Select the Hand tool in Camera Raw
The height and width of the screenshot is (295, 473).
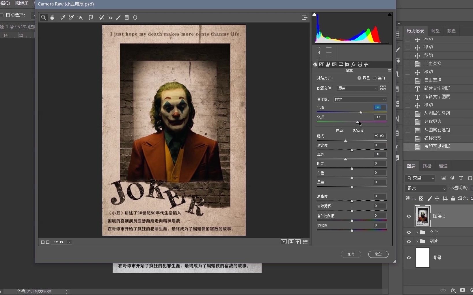[52, 17]
